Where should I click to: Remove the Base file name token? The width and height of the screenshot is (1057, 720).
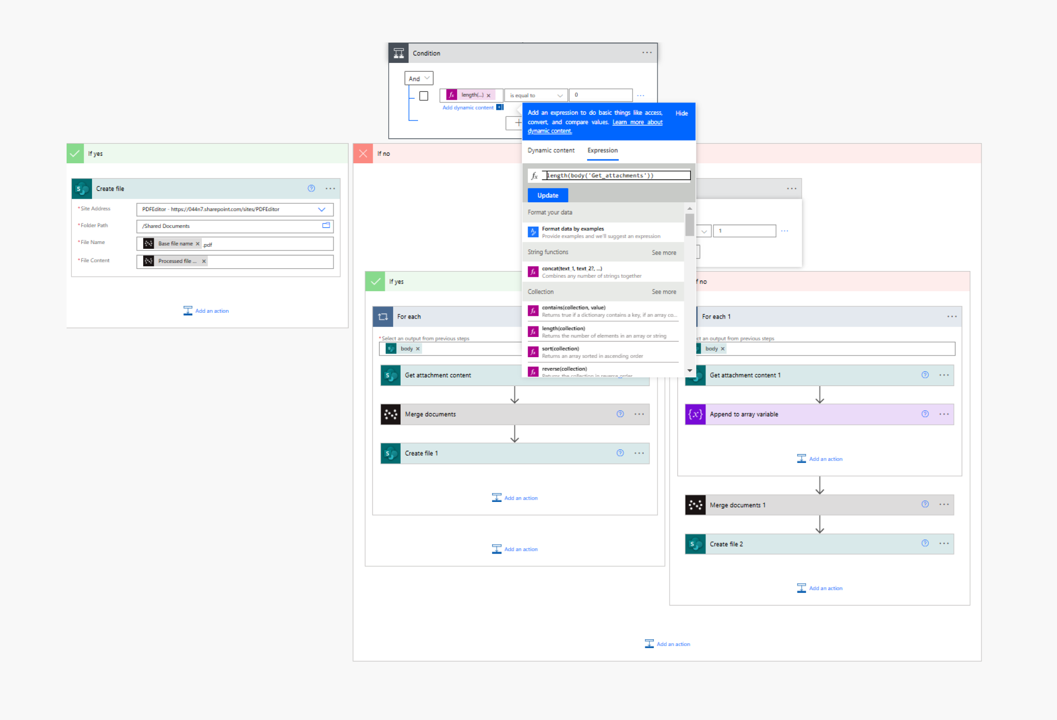point(198,244)
